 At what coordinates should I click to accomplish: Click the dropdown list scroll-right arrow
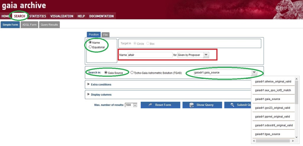tap(293, 141)
